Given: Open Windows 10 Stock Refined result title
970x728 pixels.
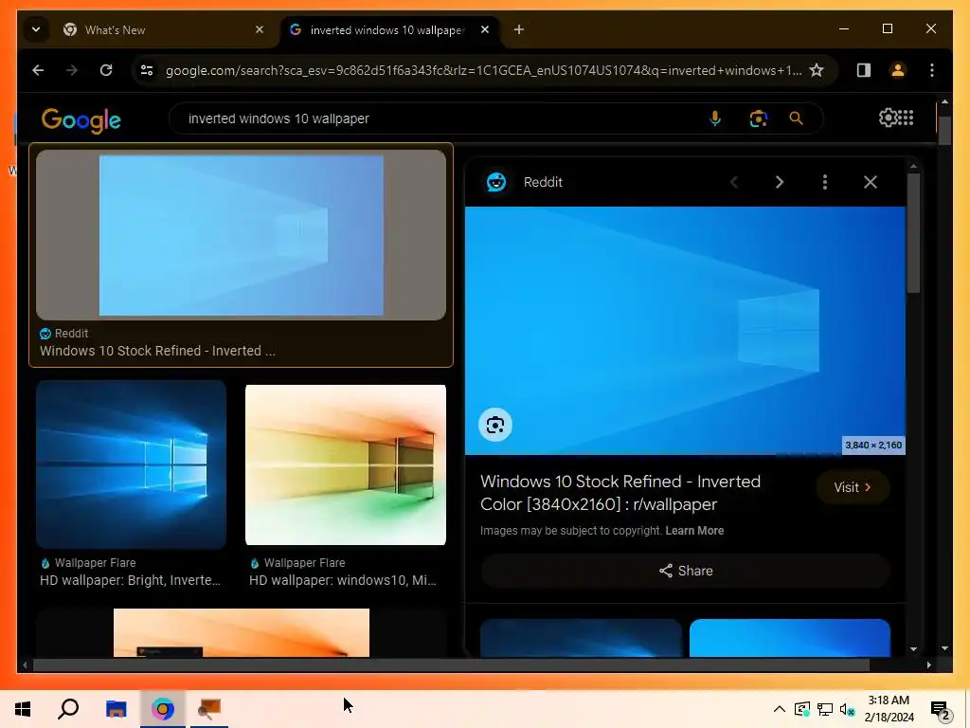Looking at the screenshot, I should click(x=157, y=351).
